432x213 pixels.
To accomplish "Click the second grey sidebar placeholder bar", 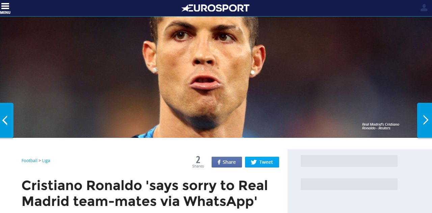I will click(x=349, y=184).
